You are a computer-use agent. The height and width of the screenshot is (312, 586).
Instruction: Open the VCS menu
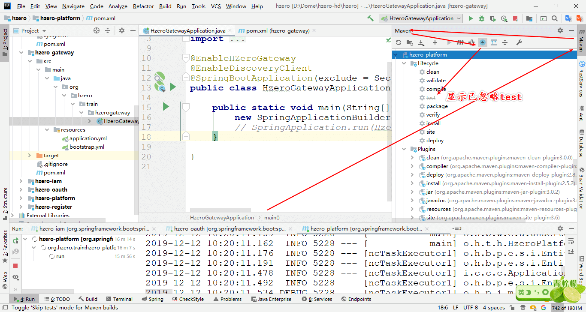click(216, 6)
